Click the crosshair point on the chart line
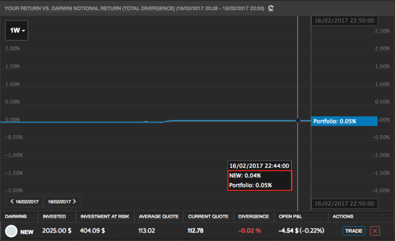Image resolution: width=395 pixels, height=241 pixels. pos(298,120)
